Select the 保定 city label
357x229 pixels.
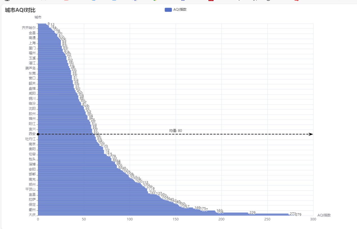tap(32, 205)
